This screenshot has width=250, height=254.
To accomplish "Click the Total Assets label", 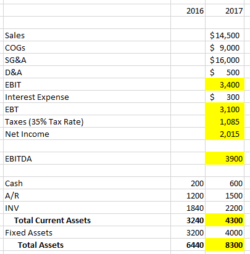I will [x=41, y=245].
